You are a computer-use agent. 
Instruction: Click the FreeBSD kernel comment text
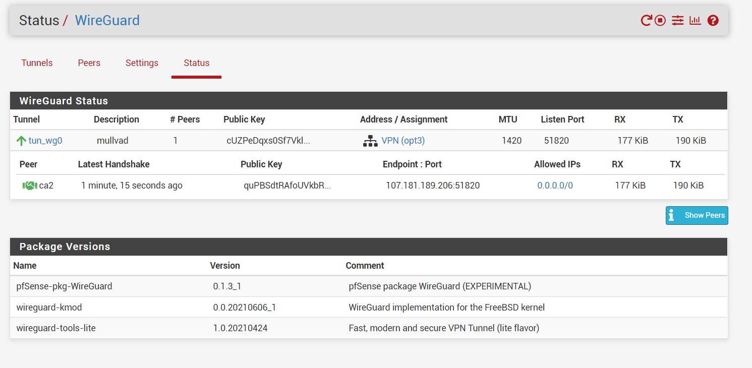[447, 308]
